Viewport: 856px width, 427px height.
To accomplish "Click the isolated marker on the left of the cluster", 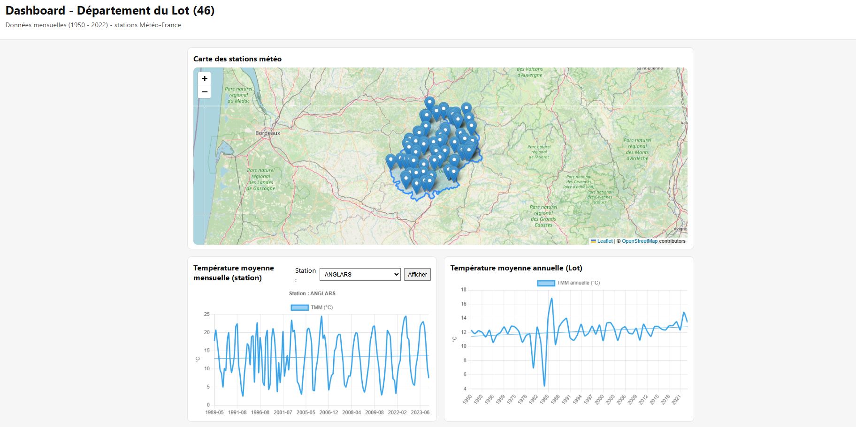I will (390, 160).
